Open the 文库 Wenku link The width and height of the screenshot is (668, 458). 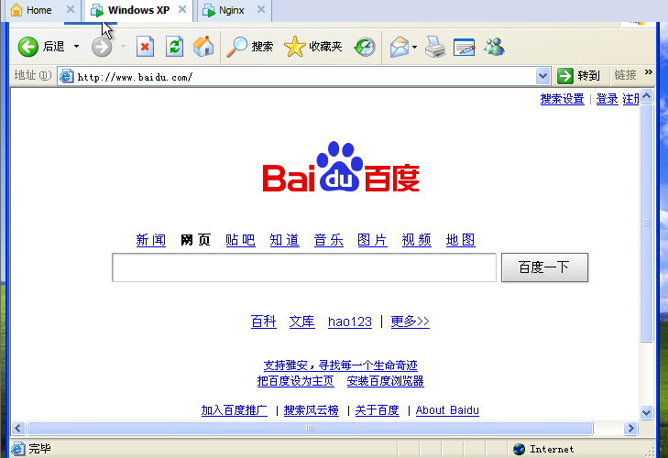coord(302,322)
